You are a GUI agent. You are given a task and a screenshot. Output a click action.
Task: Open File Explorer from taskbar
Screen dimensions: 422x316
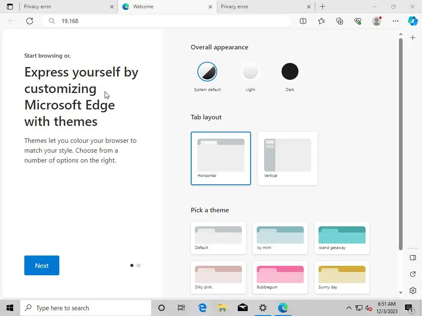[x=222, y=308]
